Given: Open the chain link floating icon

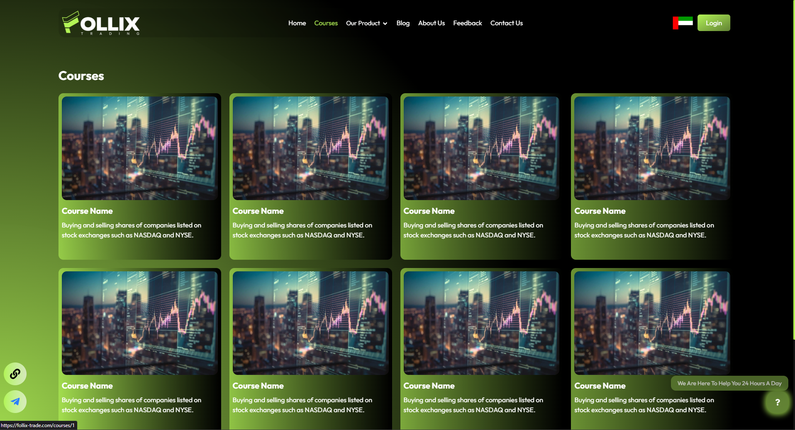Looking at the screenshot, I should (x=15, y=374).
